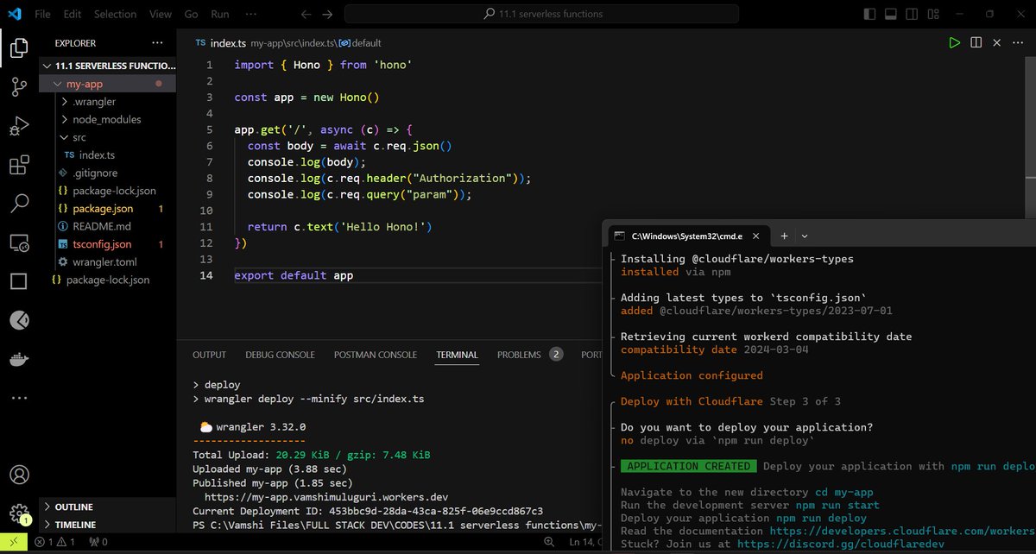
Task: Expand the .wrangler folder
Action: click(x=108, y=102)
